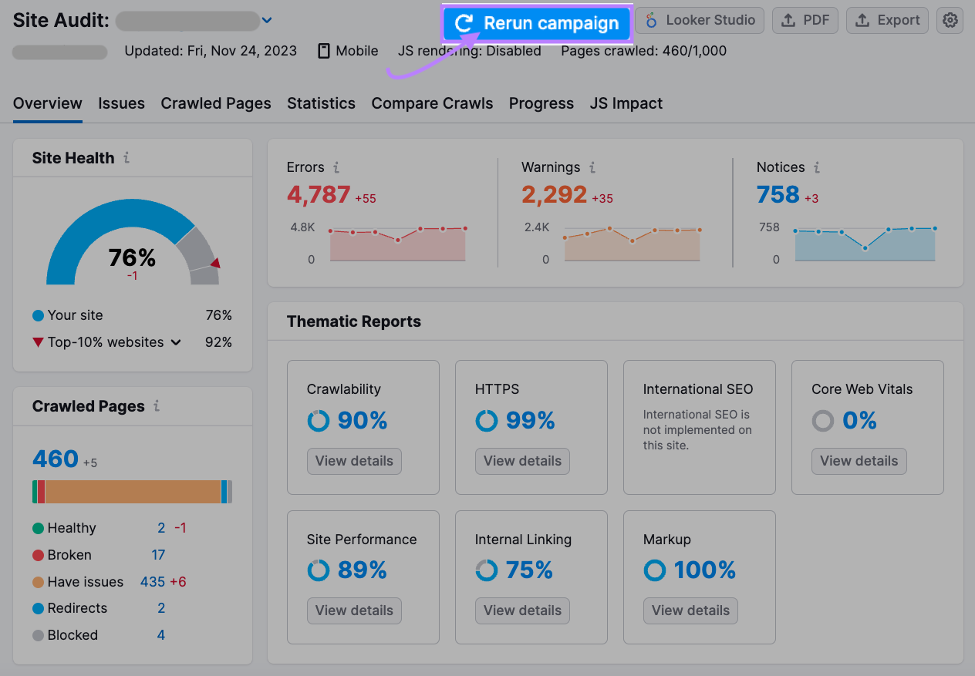Screen dimensions: 975x676
Task: Click the Warnings info icon
Action: (x=592, y=166)
